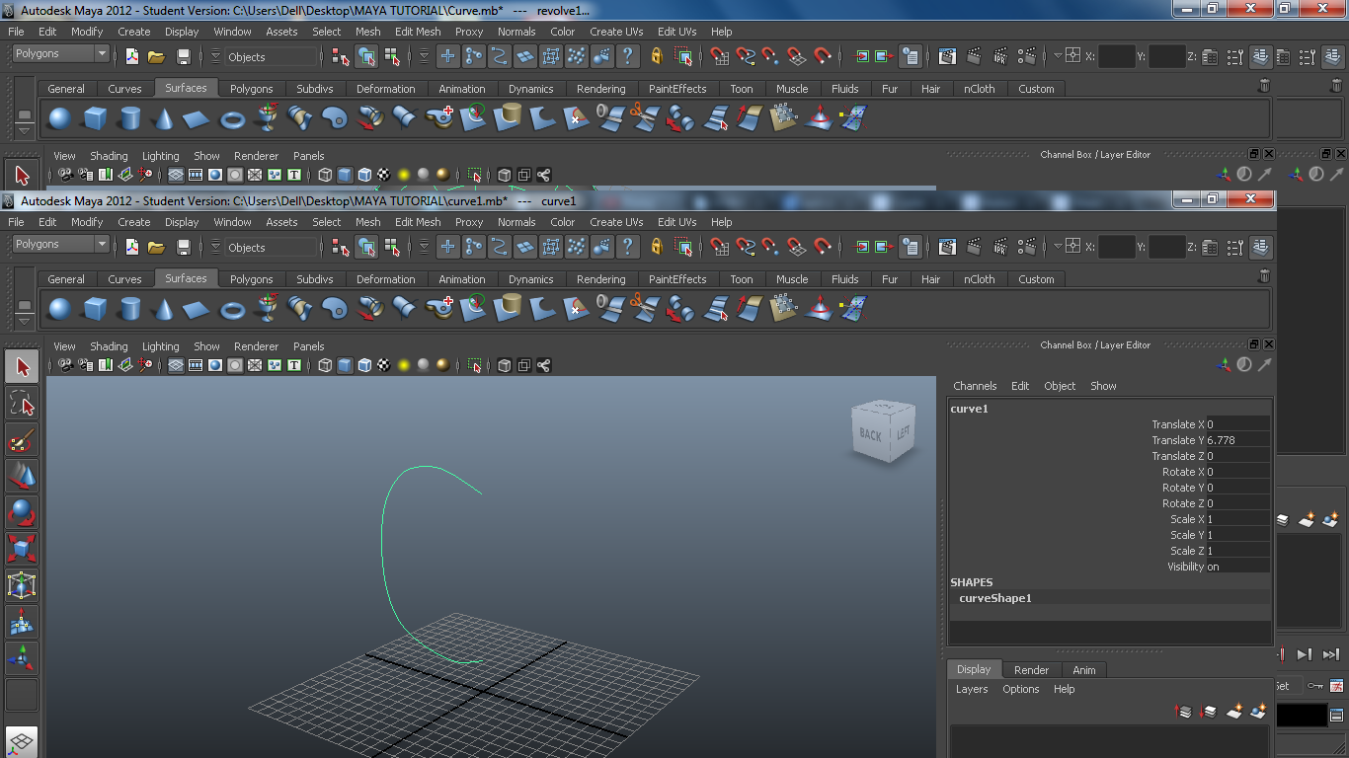Activate the Show Manipulator tool in toolbox
1349x758 pixels.
(x=22, y=656)
